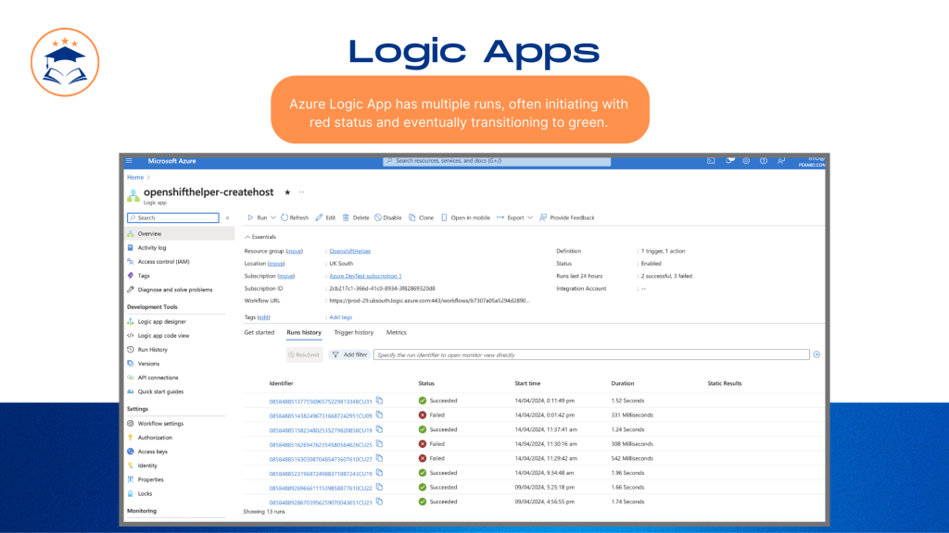Refresh the logic app overview

pos(295,217)
